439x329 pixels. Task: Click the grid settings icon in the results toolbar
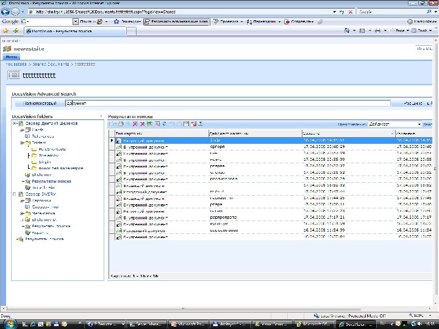[193, 124]
